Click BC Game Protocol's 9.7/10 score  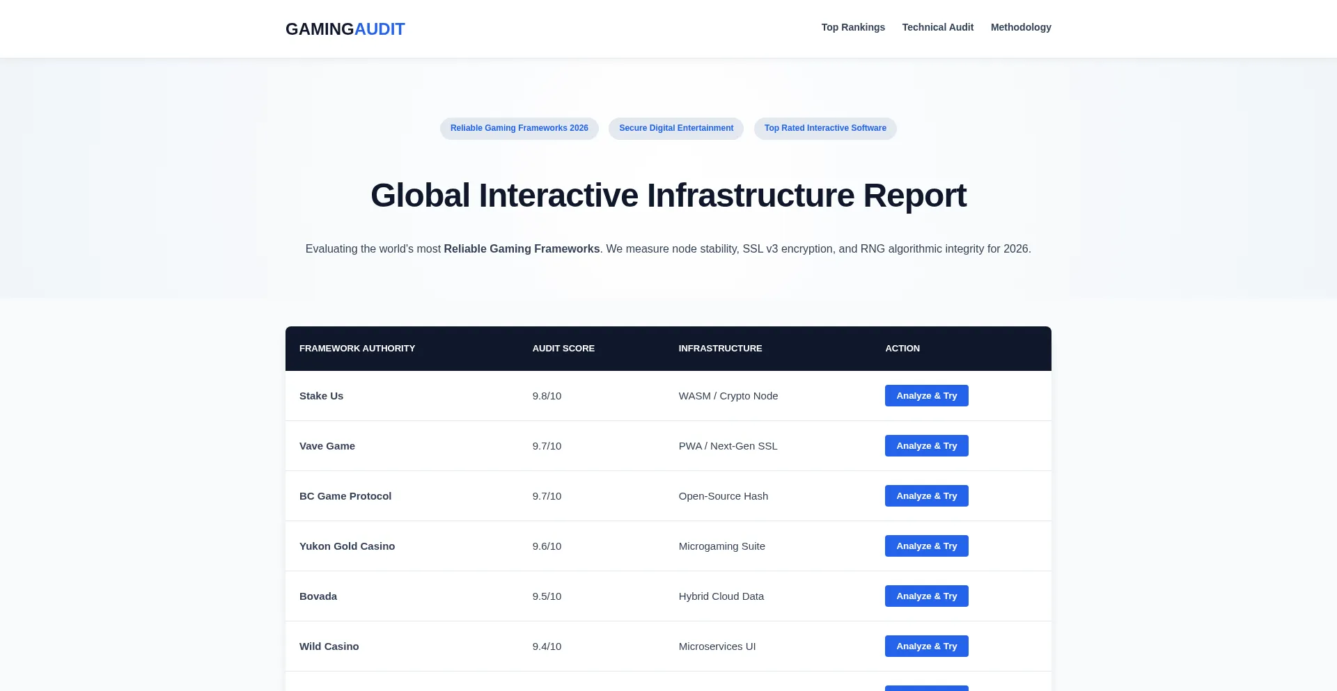pos(547,496)
